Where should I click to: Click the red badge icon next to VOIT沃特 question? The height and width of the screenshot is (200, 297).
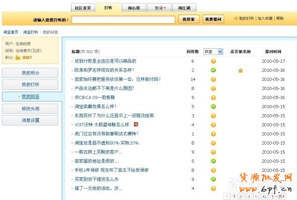pyautogui.click(x=136, y=124)
